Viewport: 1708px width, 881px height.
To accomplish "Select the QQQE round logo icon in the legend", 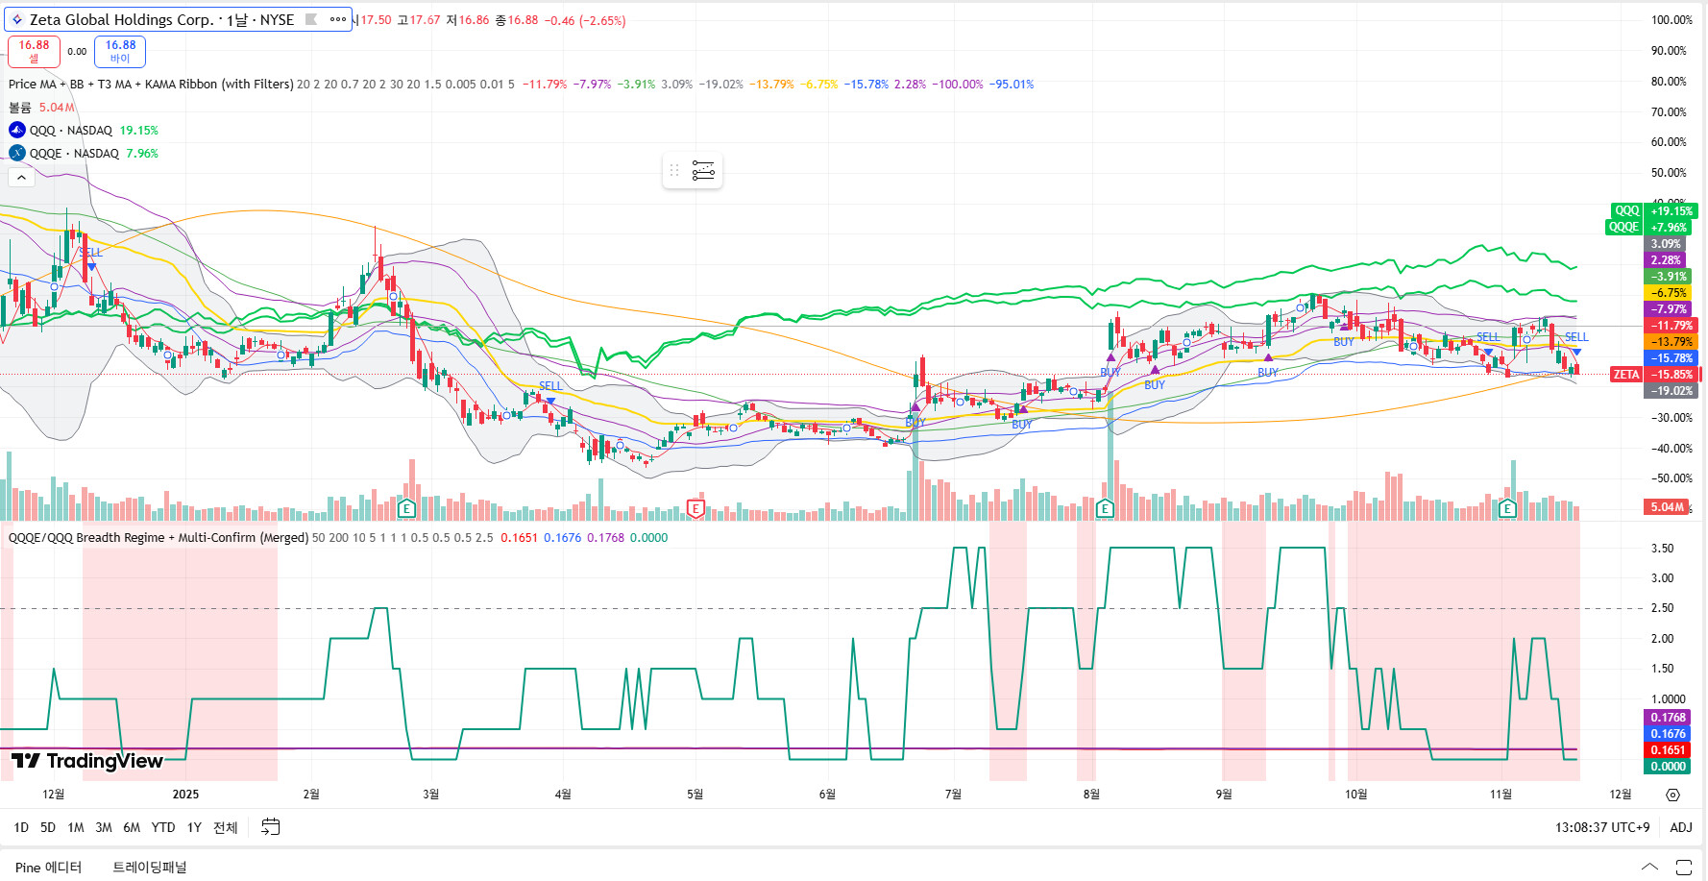I will coord(17,153).
